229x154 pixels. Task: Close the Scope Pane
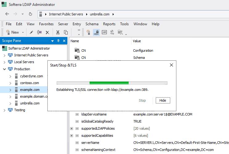tap(64, 41)
